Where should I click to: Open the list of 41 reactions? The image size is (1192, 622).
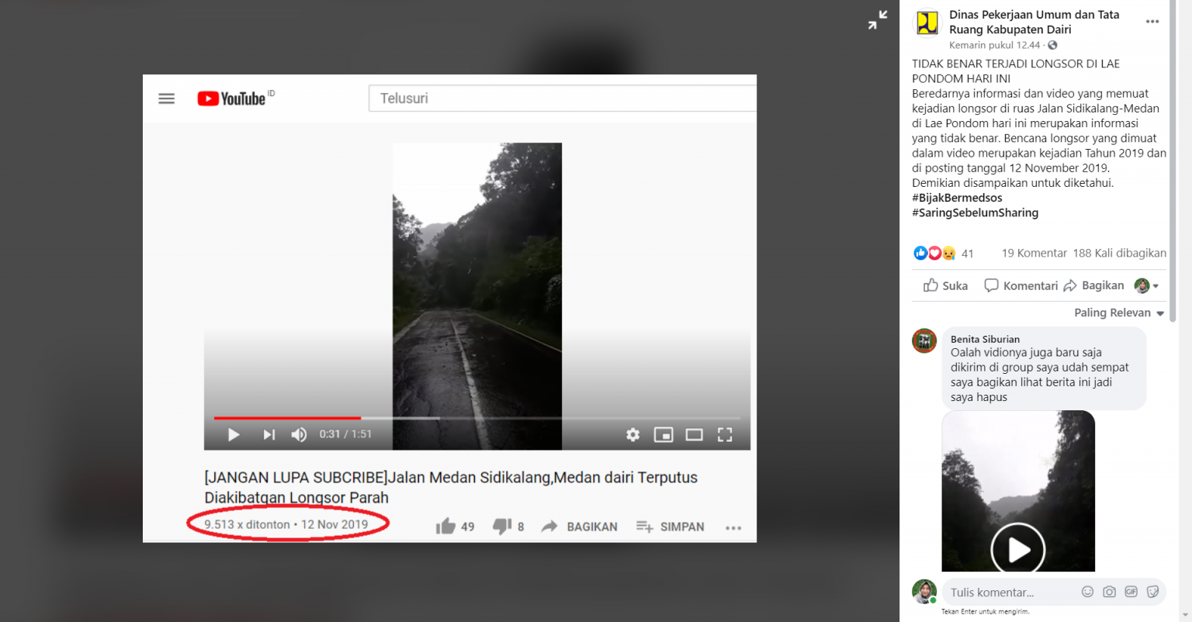coord(967,254)
